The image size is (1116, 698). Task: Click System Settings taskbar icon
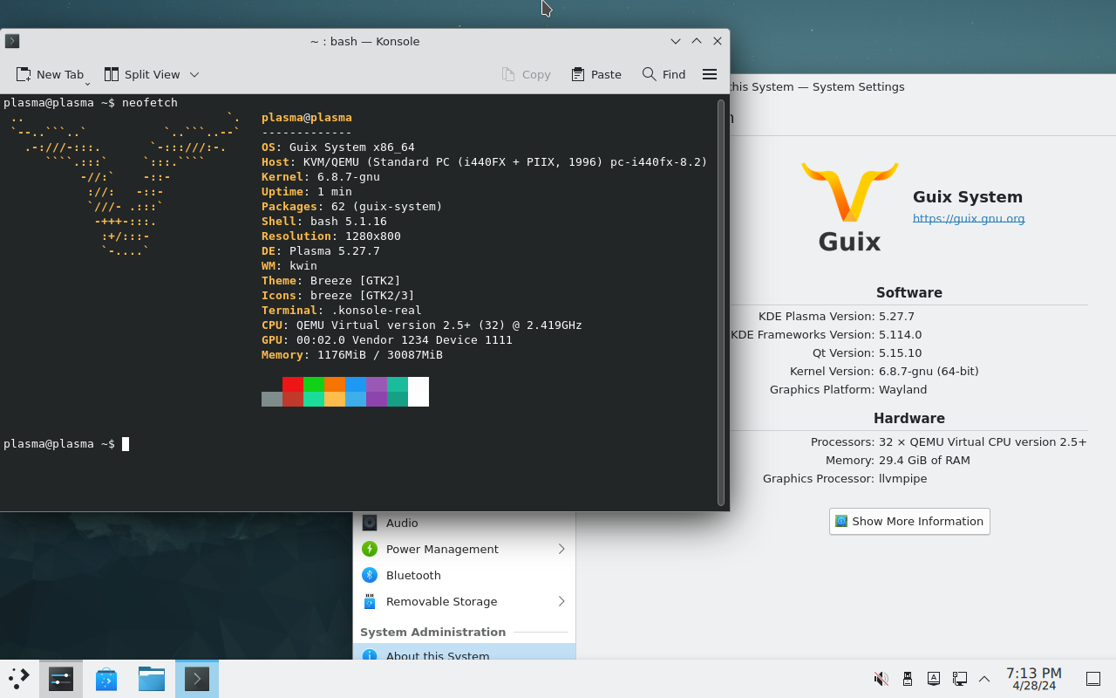pyautogui.click(x=61, y=679)
